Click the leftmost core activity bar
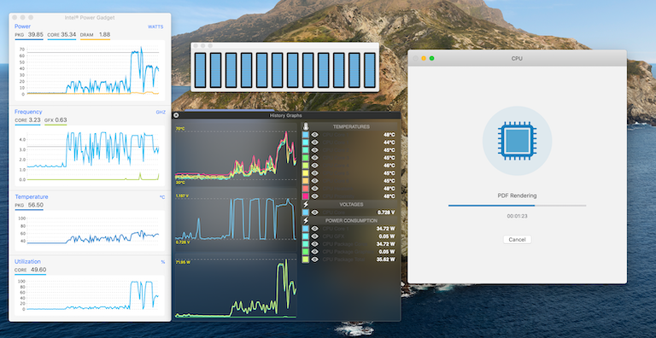 point(201,70)
